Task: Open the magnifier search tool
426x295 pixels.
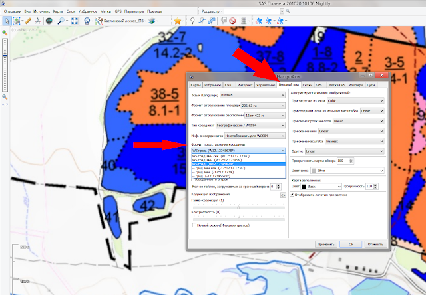Action: [61, 21]
